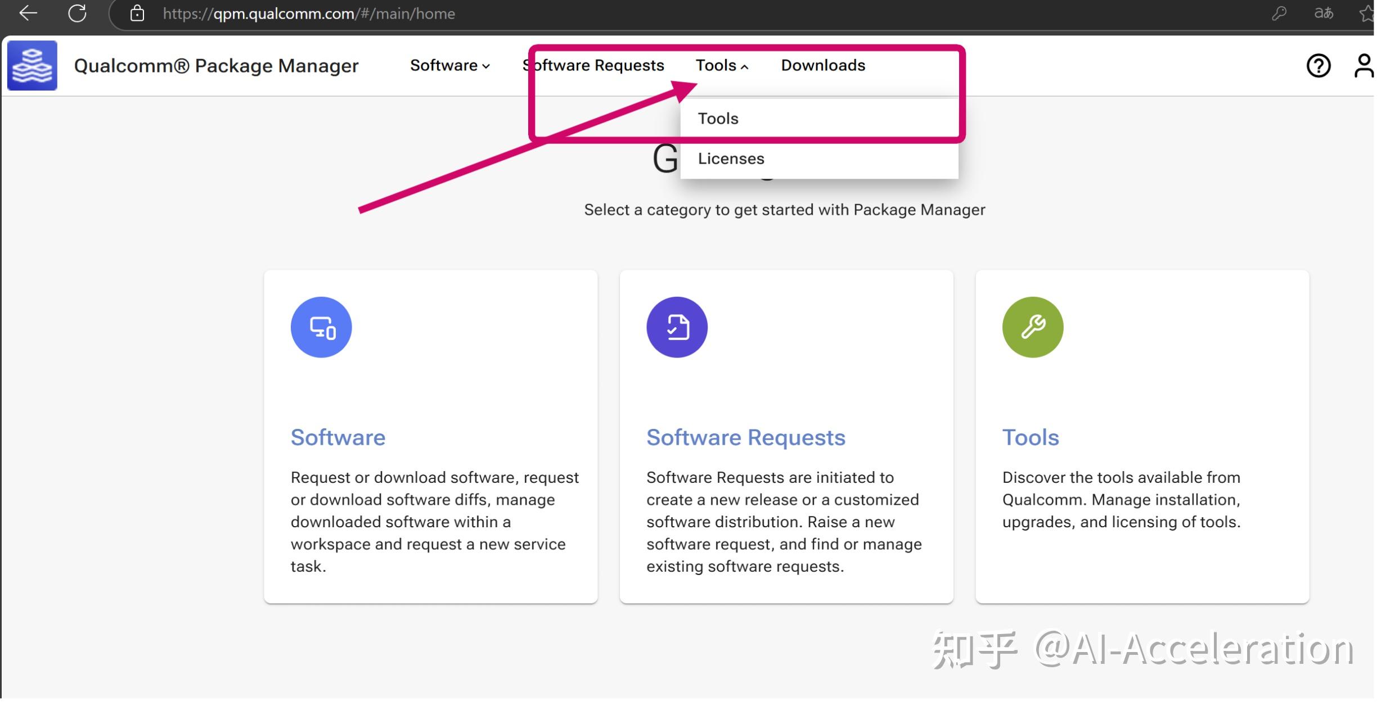
Task: Click the blue Software category icon
Action: click(x=321, y=327)
